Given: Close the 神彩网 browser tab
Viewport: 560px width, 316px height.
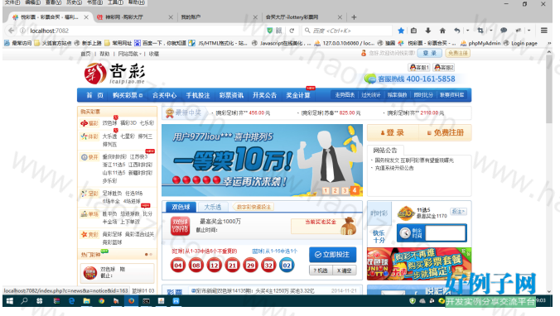Looking at the screenshot, I should click(171, 17).
